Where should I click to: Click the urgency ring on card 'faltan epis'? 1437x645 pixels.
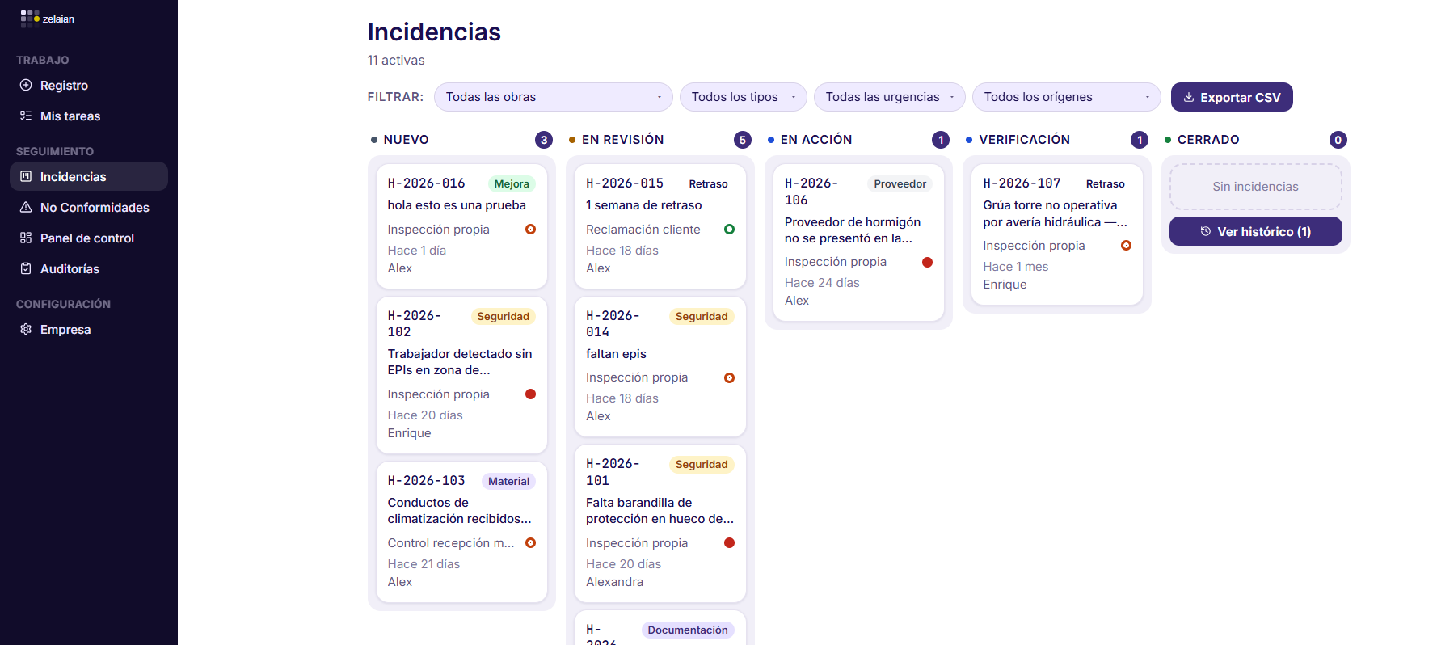(730, 377)
